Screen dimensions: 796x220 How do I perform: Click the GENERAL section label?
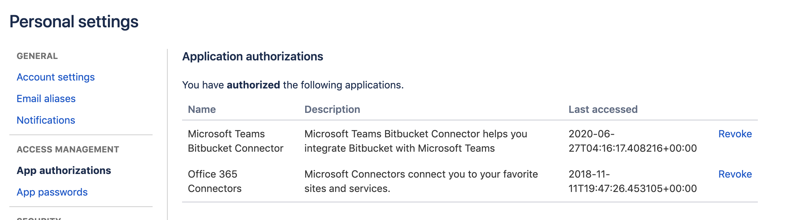pyautogui.click(x=37, y=56)
